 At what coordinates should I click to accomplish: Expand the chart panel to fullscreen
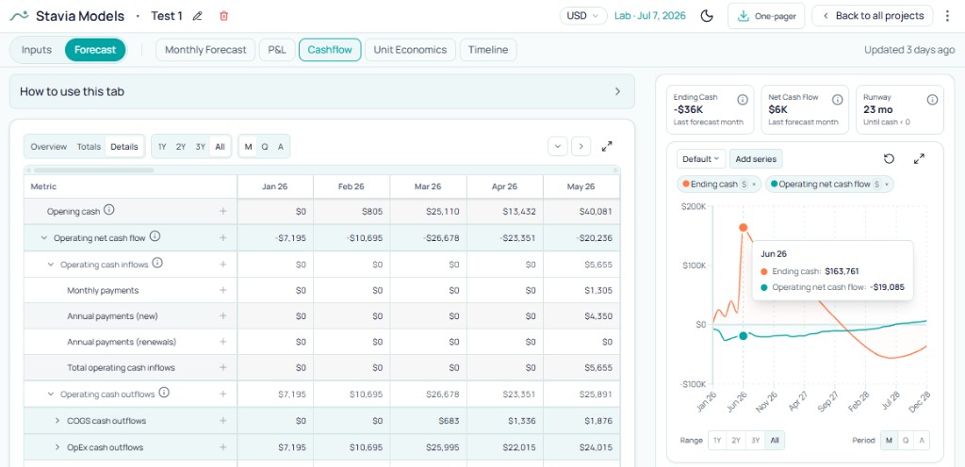(919, 159)
